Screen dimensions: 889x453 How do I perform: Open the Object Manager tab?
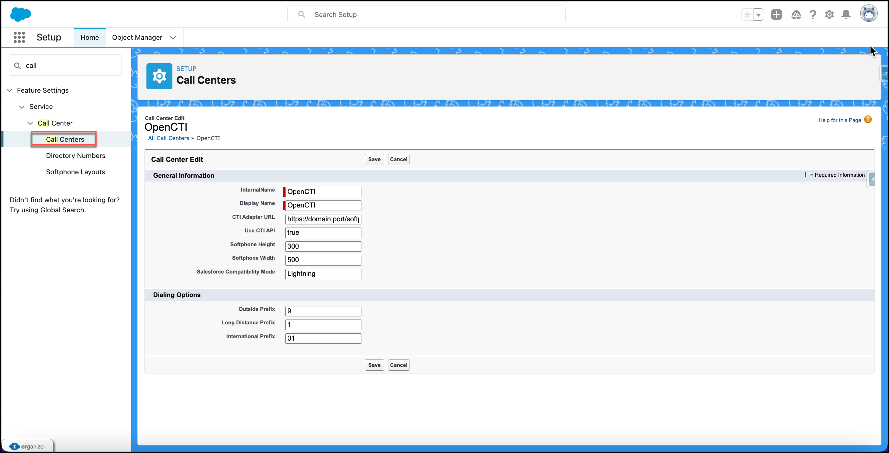137,37
